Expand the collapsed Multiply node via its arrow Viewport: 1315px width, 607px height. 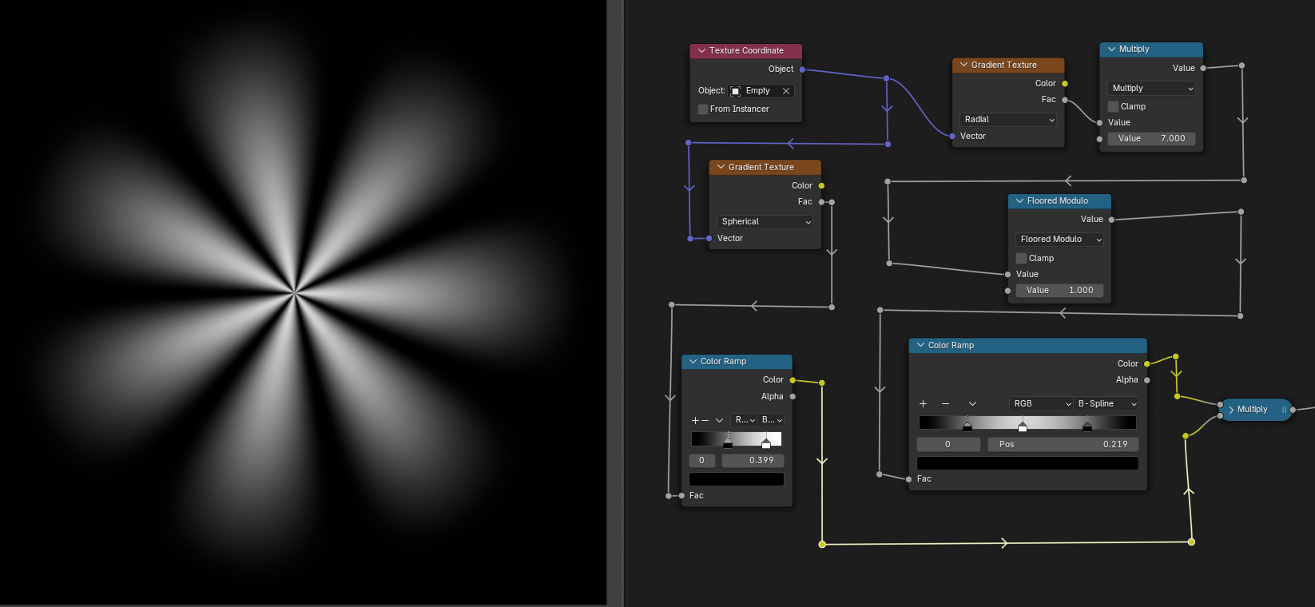click(1231, 410)
